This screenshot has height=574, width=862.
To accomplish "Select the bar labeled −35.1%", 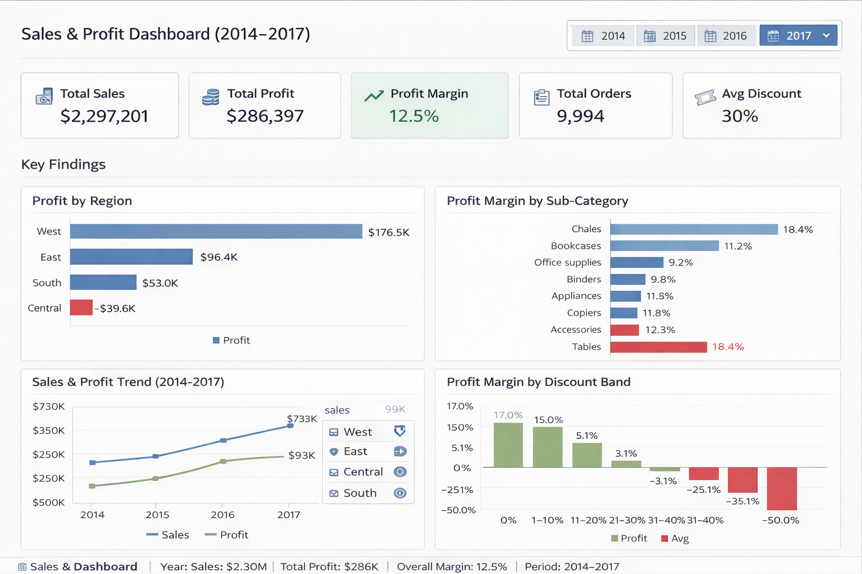I will pyautogui.click(x=743, y=480).
